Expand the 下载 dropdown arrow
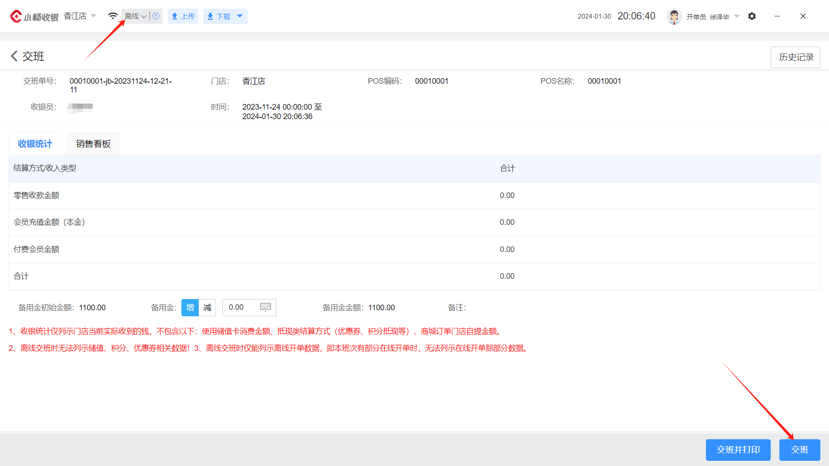 [240, 16]
